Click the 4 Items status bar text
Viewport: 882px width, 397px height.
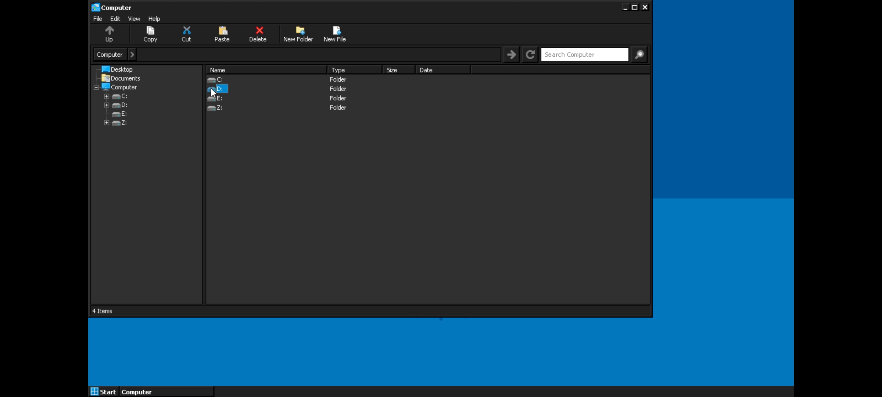[x=102, y=311]
